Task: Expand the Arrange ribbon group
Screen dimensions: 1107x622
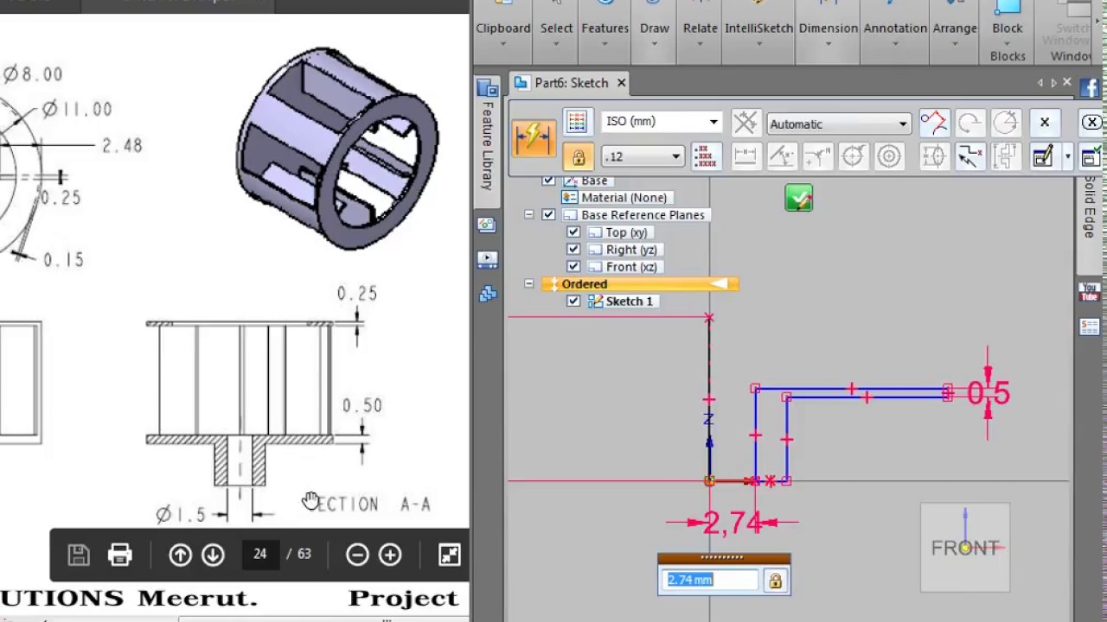Action: [x=955, y=35]
